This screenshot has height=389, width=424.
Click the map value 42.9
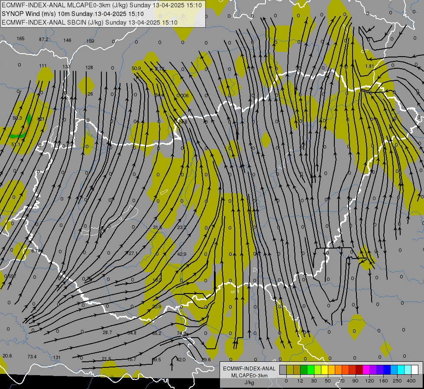182,254
